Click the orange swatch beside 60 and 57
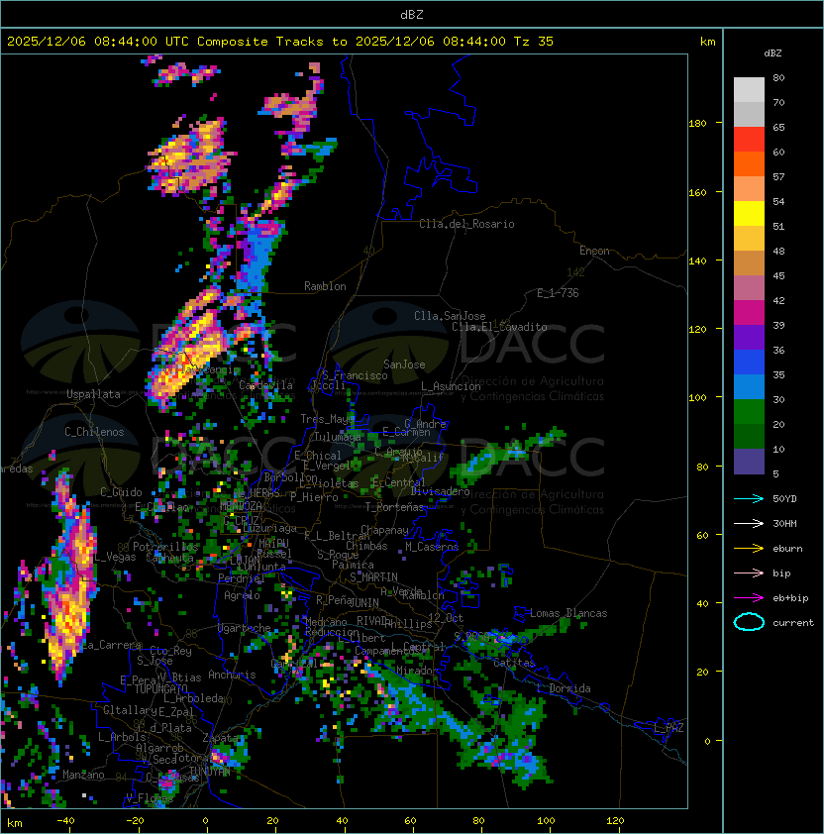This screenshot has height=834, width=824. click(x=749, y=163)
